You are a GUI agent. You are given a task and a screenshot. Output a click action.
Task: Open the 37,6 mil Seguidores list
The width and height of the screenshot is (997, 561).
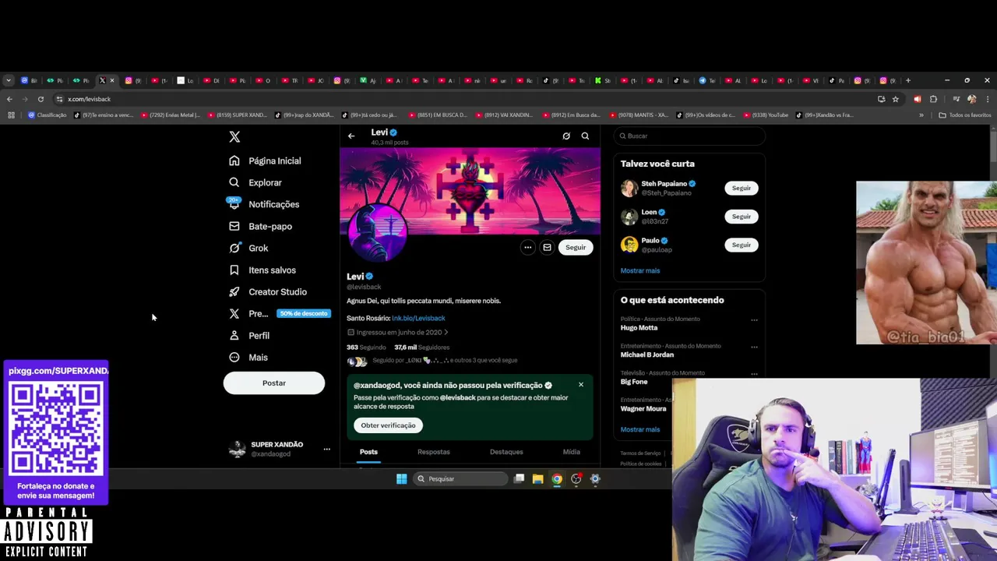tap(421, 347)
